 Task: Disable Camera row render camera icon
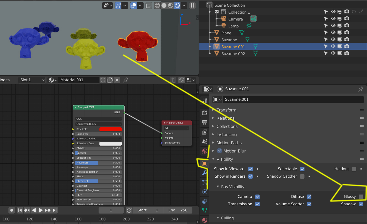(x=347, y=18)
